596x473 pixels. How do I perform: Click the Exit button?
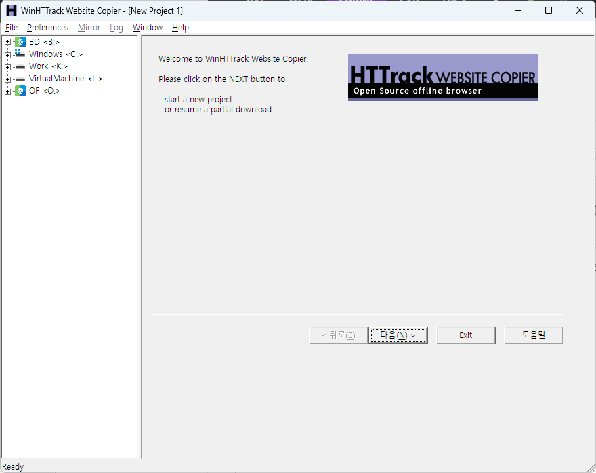[x=465, y=335]
